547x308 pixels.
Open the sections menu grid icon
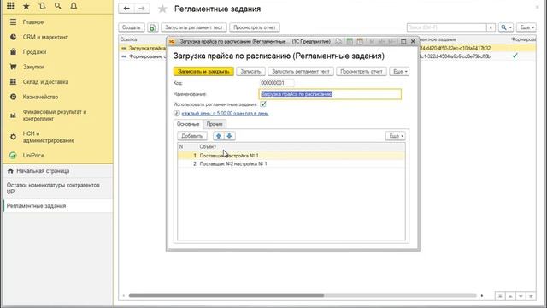click(10, 6)
